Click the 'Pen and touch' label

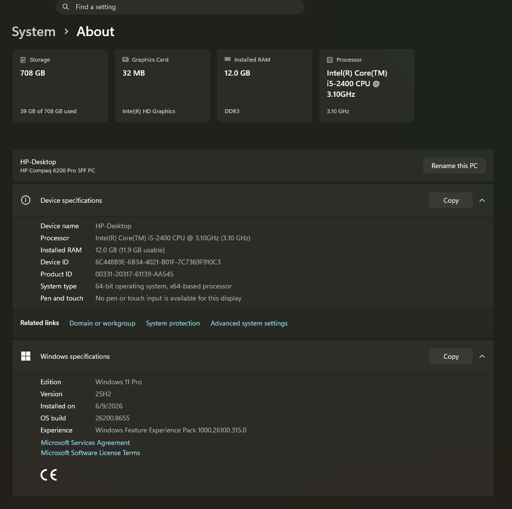click(x=62, y=298)
